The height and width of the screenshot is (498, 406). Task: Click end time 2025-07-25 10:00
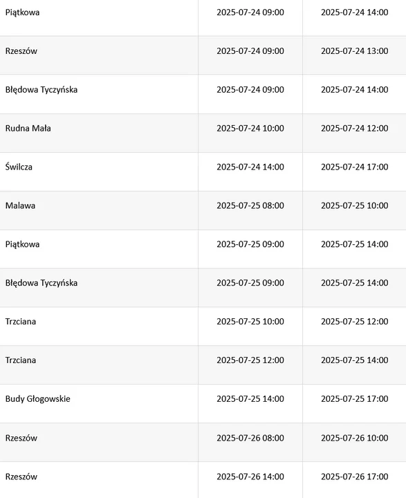[355, 205]
